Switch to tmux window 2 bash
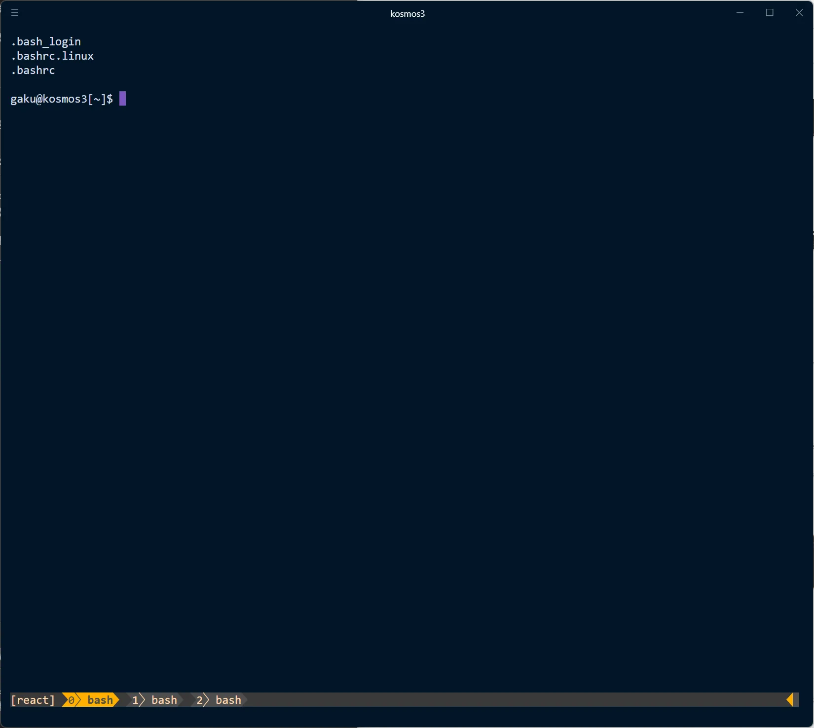 point(228,700)
